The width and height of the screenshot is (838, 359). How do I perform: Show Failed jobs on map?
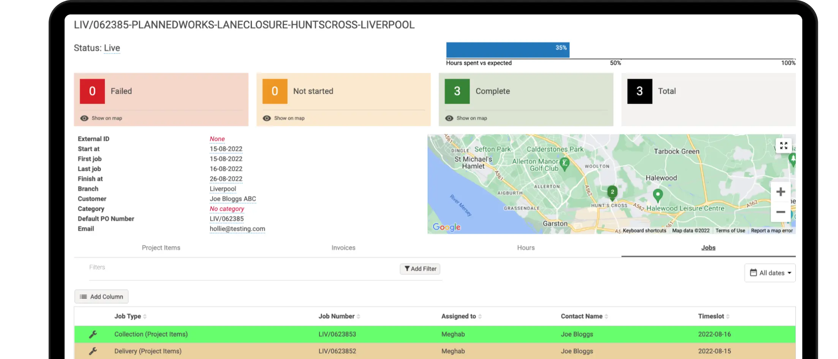[x=101, y=118]
